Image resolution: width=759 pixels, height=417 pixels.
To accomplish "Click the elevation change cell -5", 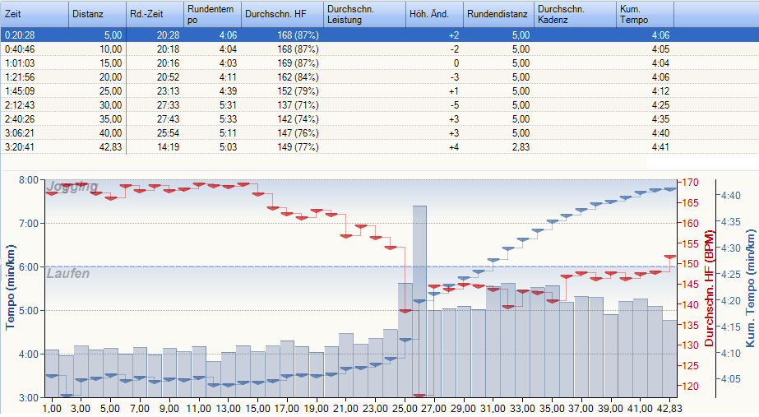I will pos(454,105).
